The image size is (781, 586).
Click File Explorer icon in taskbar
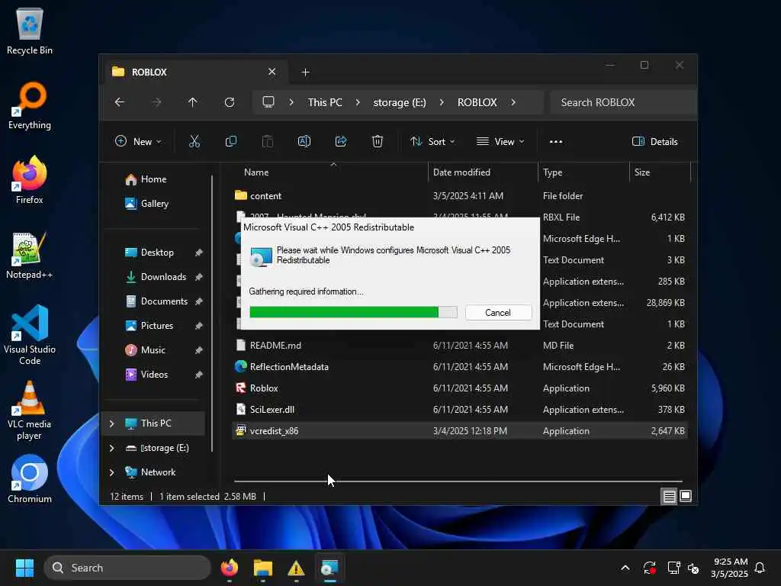[x=263, y=568]
